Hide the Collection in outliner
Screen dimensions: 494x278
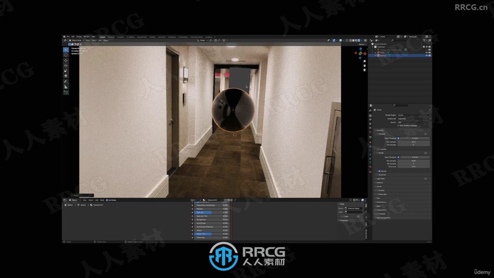pyautogui.click(x=427, y=47)
